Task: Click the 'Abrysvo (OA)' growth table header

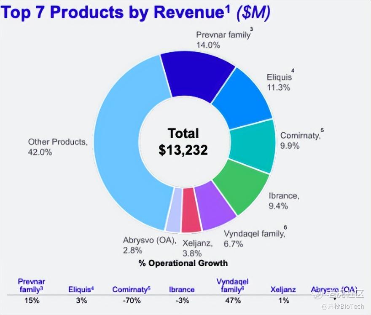Action: click(x=334, y=289)
